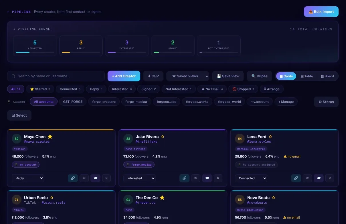346x224 pixels.
Task: Click the Dupes button
Action: point(260,76)
